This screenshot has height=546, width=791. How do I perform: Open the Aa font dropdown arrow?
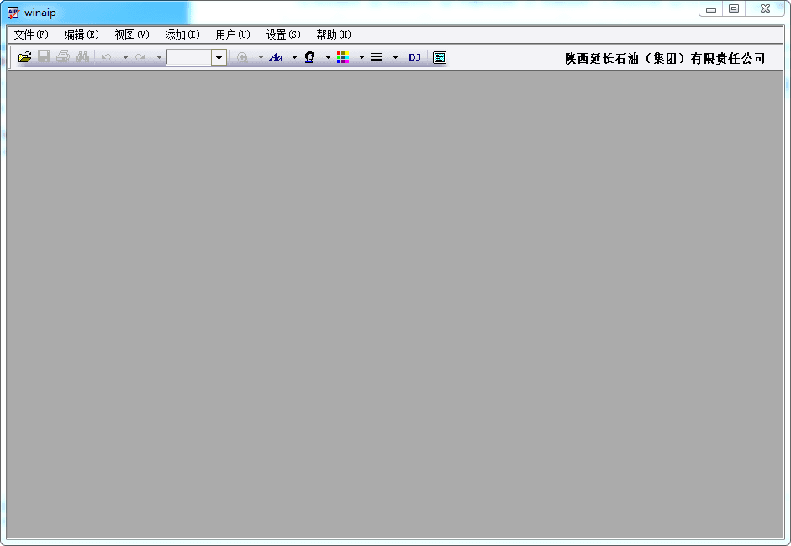point(294,57)
